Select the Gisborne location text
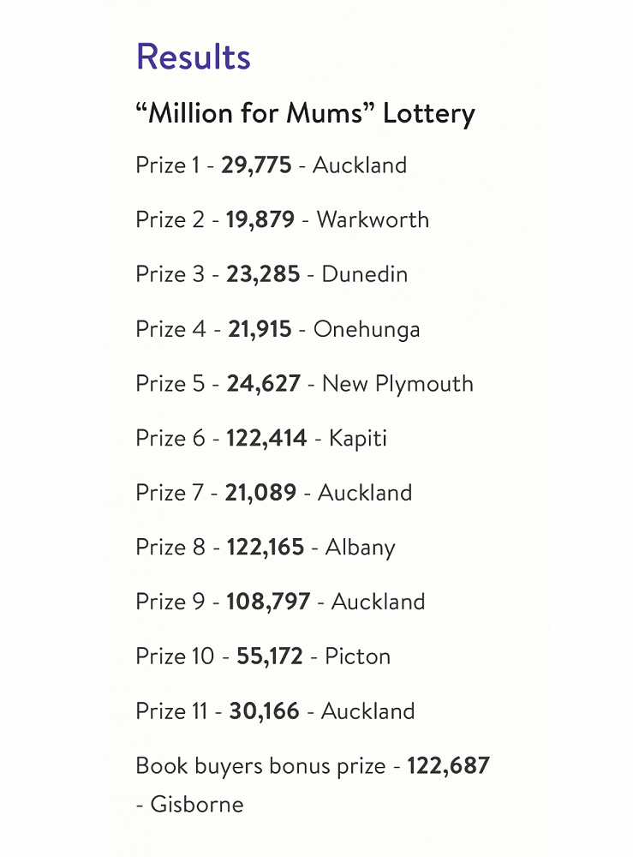This screenshot has width=633, height=857. click(x=197, y=805)
